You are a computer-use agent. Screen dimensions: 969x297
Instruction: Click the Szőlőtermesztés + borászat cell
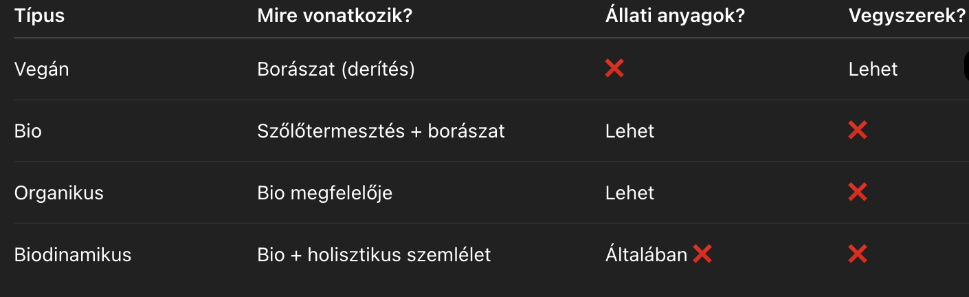click(381, 131)
